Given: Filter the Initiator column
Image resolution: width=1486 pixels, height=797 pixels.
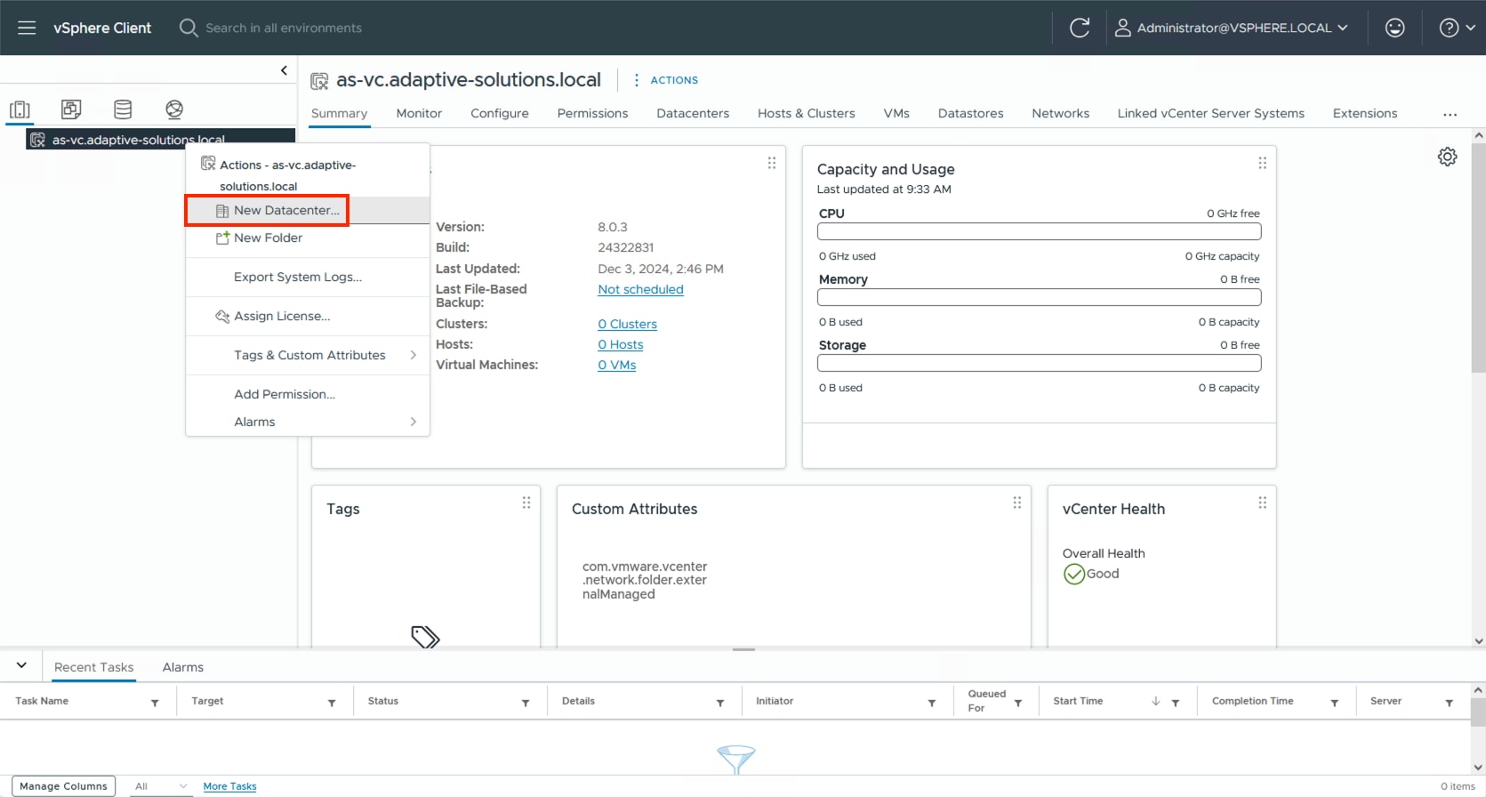Looking at the screenshot, I should coord(932,703).
